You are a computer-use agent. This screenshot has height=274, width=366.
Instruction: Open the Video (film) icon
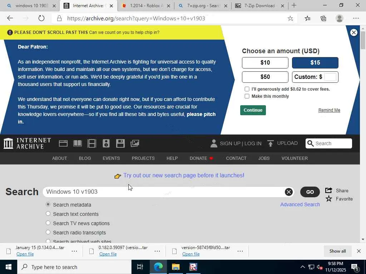click(92, 143)
